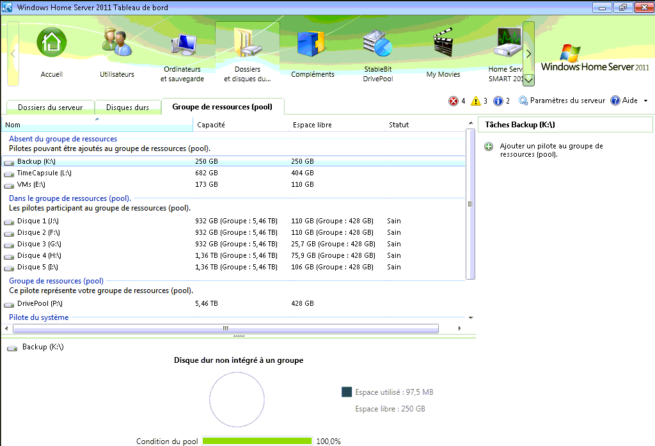Switch to Dossiers du serveur tab

pyautogui.click(x=50, y=108)
